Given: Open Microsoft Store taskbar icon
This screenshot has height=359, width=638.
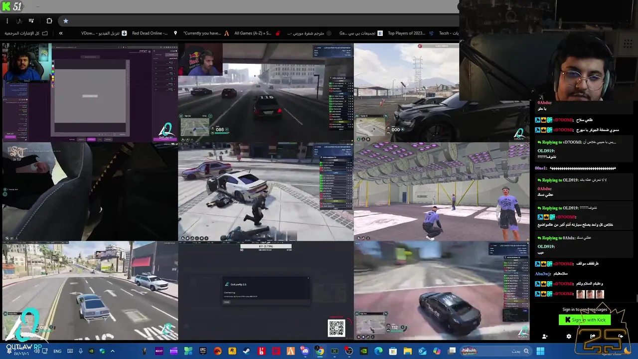Looking at the screenshot, I should click(x=393, y=351).
